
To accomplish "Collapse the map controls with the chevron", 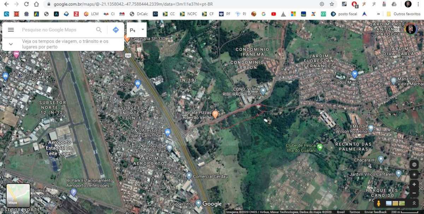I will [x=414, y=203].
